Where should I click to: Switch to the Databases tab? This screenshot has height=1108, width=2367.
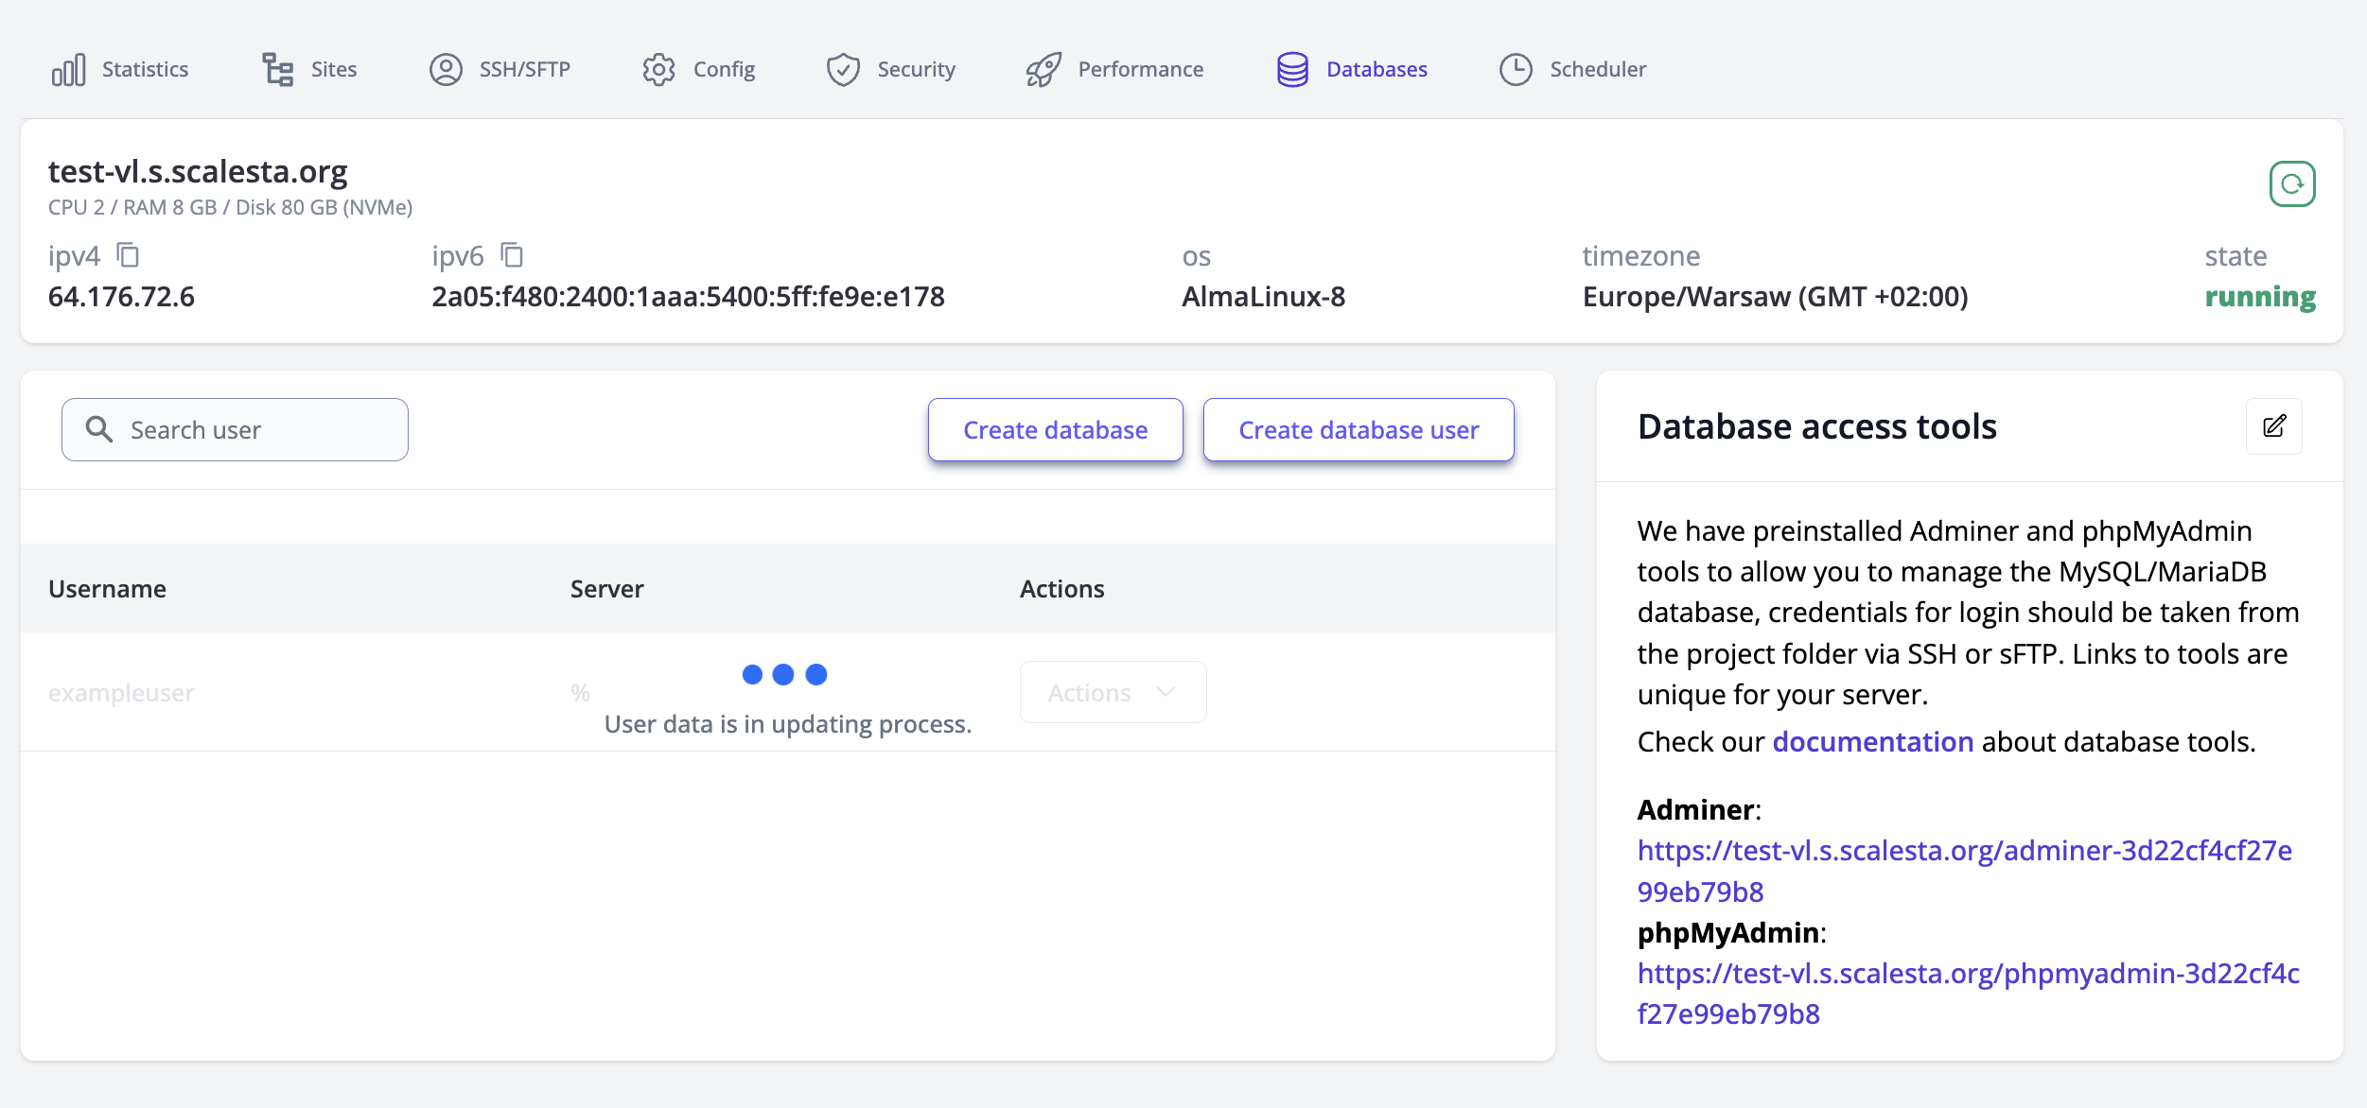[1376, 69]
